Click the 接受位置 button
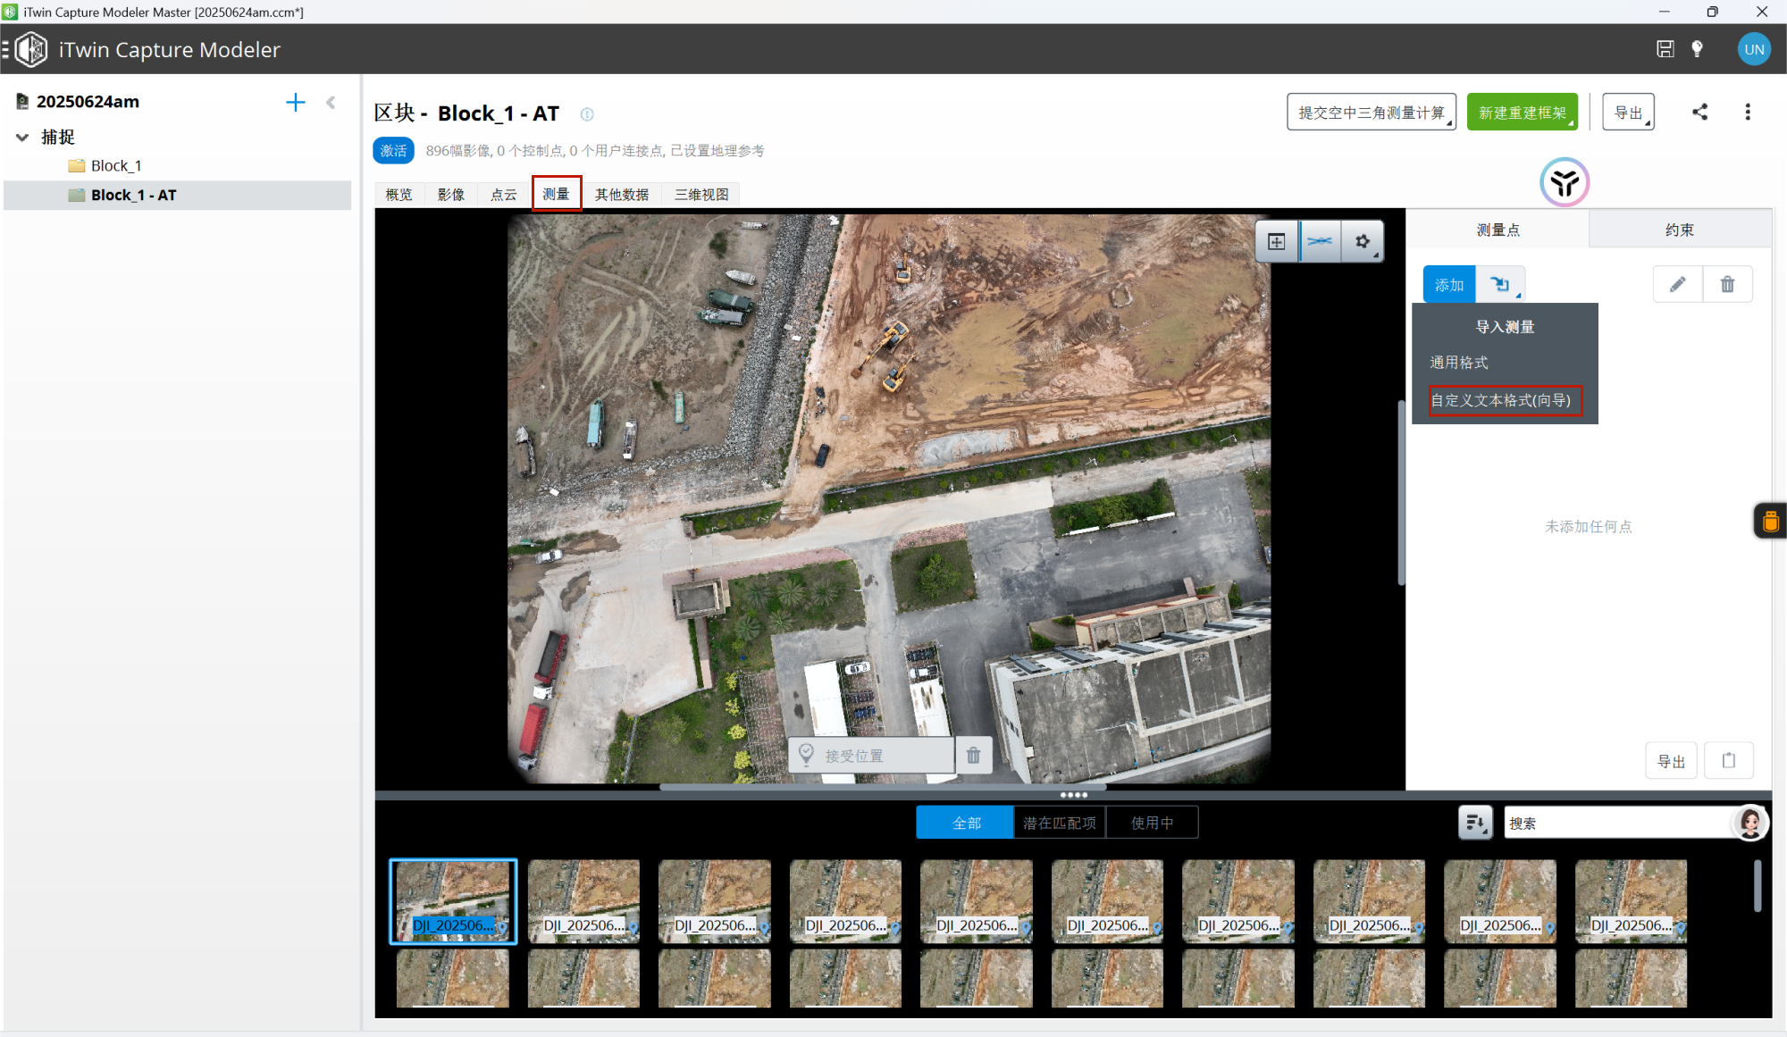Screen dimensions: 1787x1037 click(871, 756)
